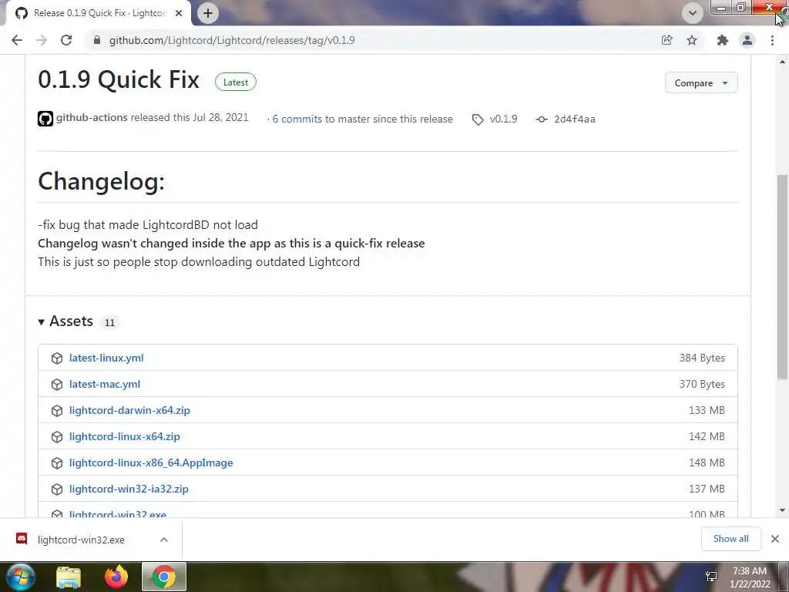Open the Chrome profile avatar
This screenshot has height=592, width=789.
747,40
